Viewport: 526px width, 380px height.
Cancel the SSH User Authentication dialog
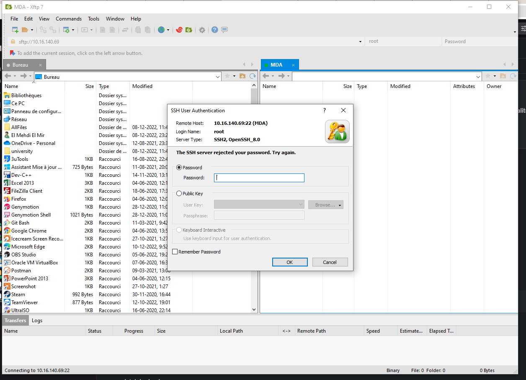(330, 262)
